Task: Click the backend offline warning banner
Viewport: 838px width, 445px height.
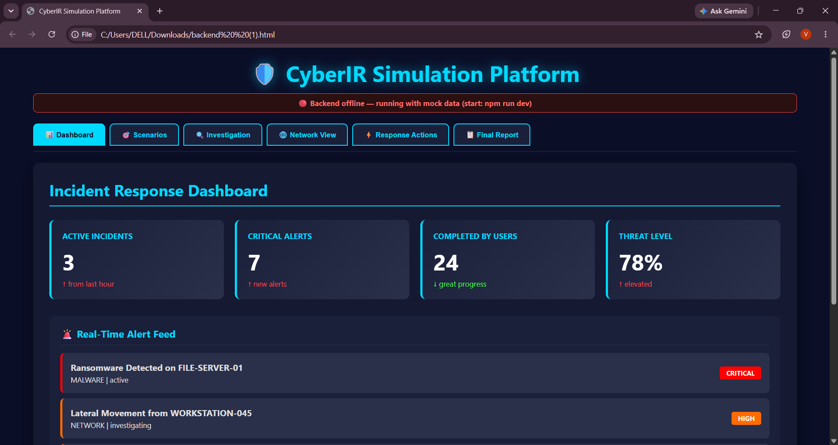Action: (x=415, y=103)
